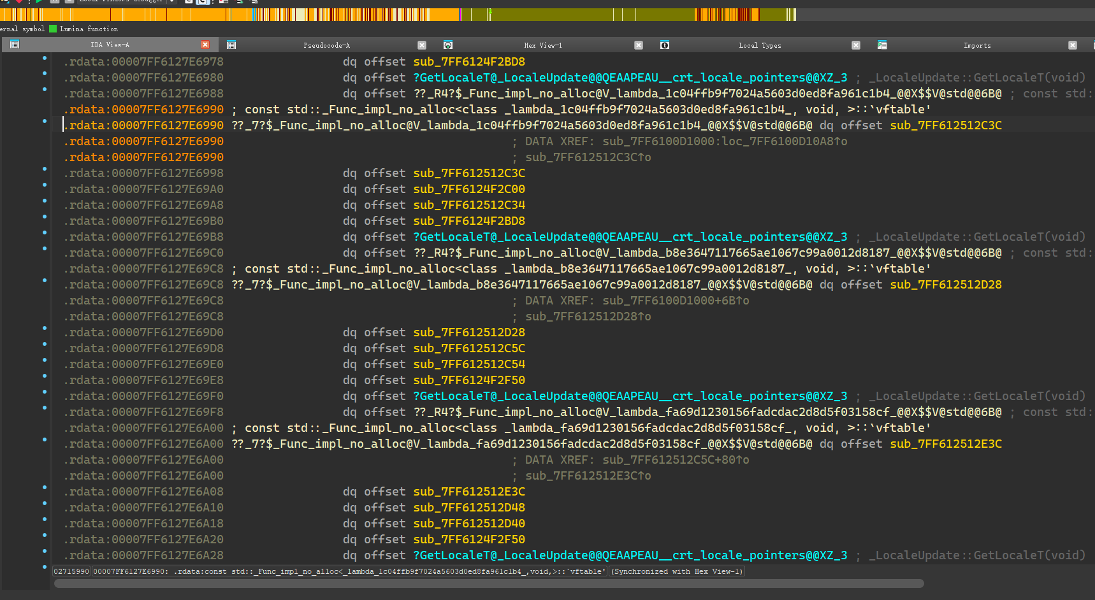
Task: Click ??_R4 lambda_fa69 symbol at 00007FF6127E69F8
Action: tap(707, 412)
